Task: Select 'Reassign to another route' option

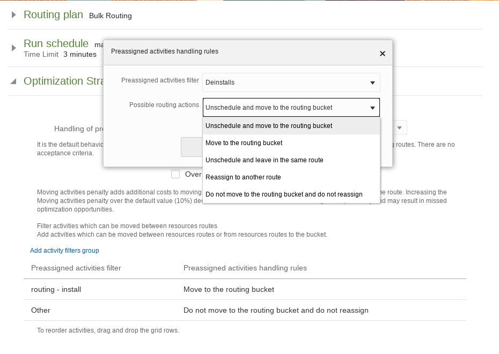Action: click(x=243, y=177)
